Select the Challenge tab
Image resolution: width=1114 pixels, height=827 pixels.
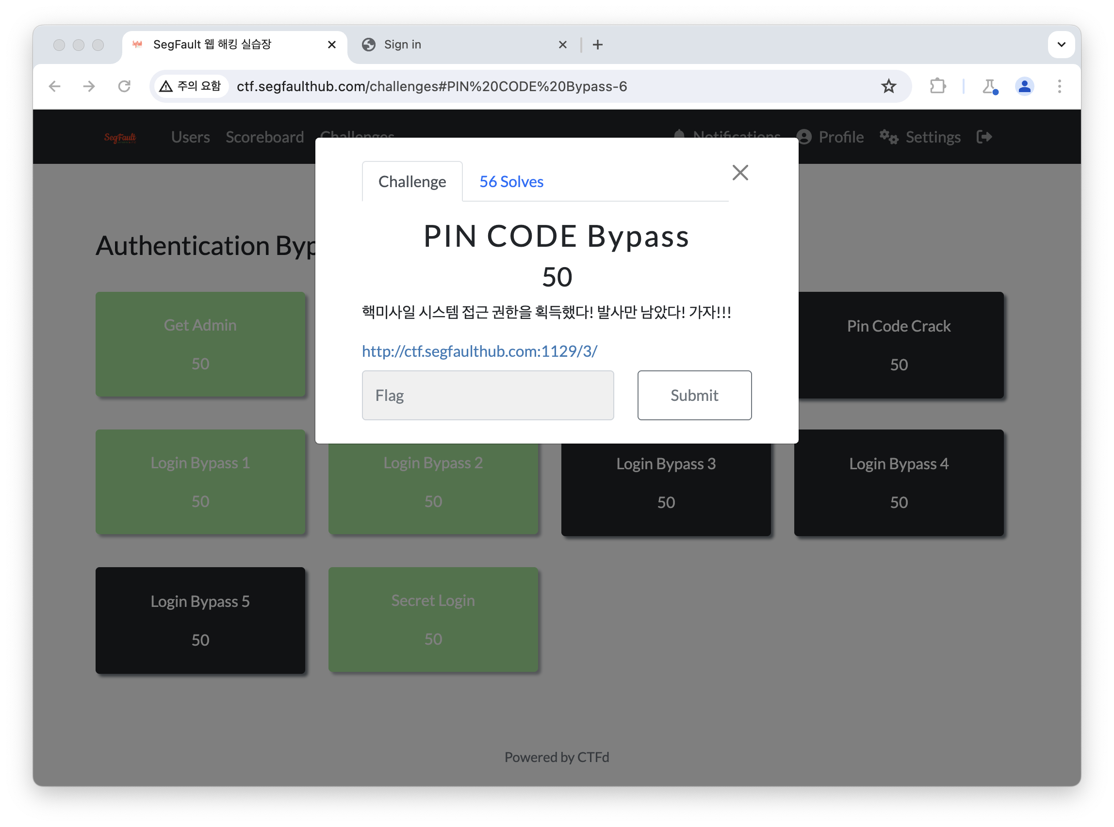coord(411,182)
